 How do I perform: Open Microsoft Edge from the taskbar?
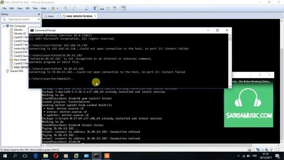pyautogui.click(x=35, y=156)
